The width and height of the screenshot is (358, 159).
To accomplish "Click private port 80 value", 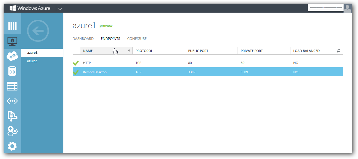I will tap(242, 63).
